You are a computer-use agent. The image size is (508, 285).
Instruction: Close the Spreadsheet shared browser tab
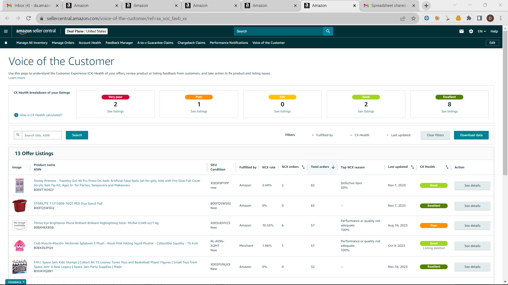click(414, 6)
